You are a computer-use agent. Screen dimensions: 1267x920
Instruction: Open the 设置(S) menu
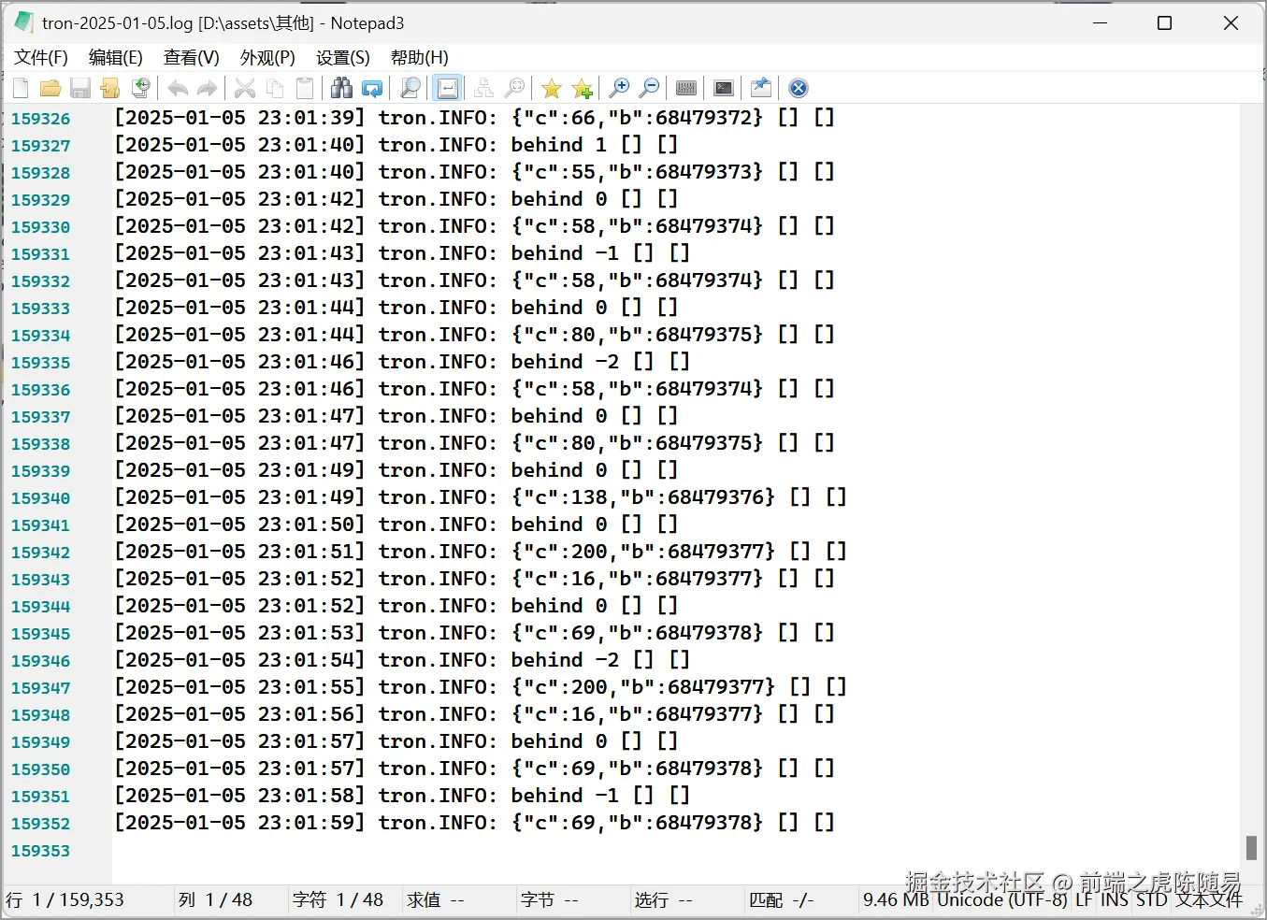[x=343, y=58]
